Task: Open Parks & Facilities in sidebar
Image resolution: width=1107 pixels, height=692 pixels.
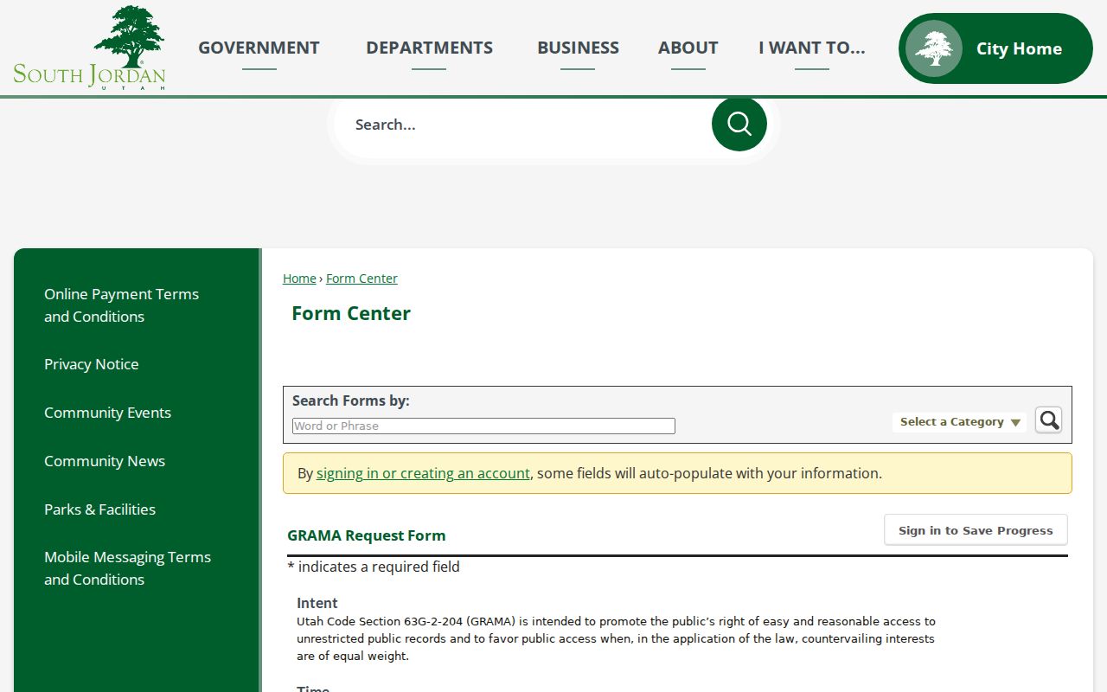Action: click(100, 509)
